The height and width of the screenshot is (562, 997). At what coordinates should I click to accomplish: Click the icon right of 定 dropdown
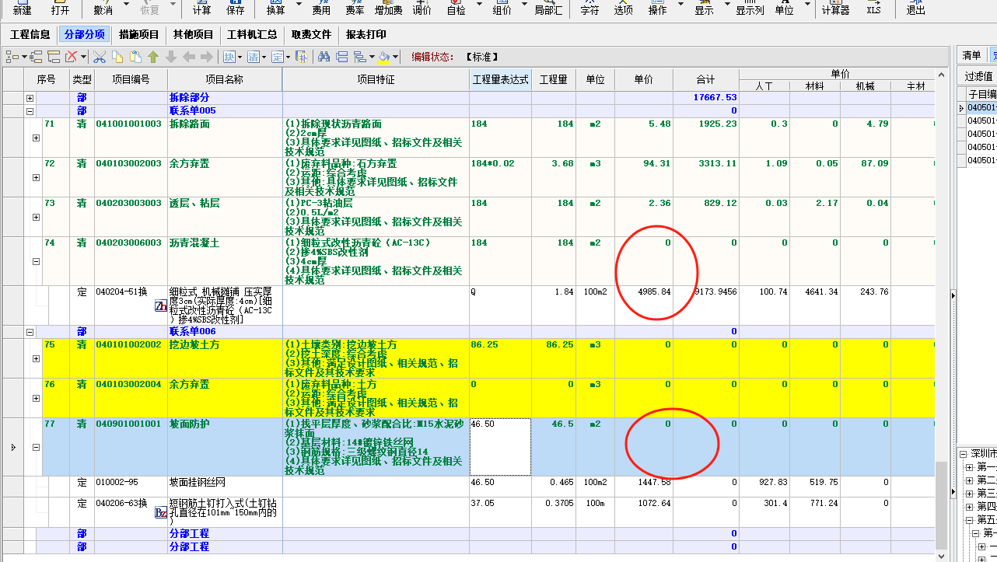coord(302,57)
